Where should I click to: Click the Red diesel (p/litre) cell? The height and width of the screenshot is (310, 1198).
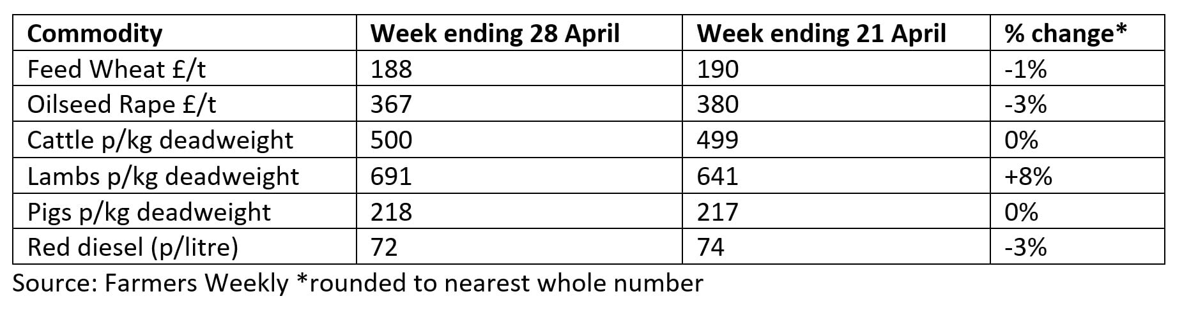click(132, 247)
